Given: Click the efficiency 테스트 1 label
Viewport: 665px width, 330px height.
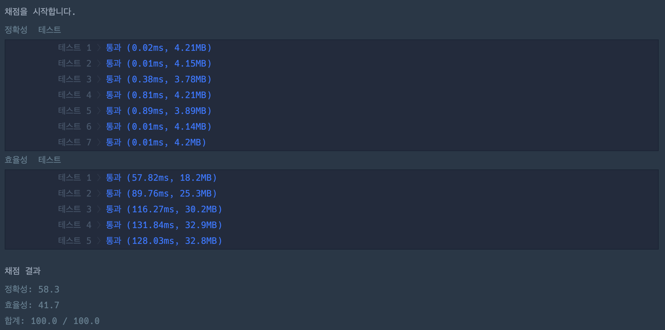Looking at the screenshot, I should point(75,178).
